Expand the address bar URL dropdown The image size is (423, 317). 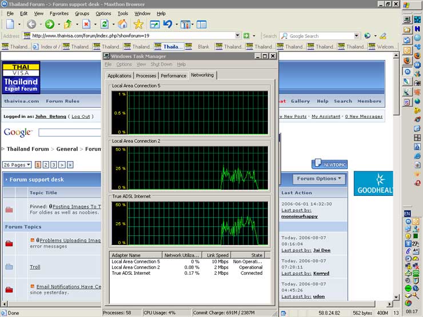tap(237, 35)
